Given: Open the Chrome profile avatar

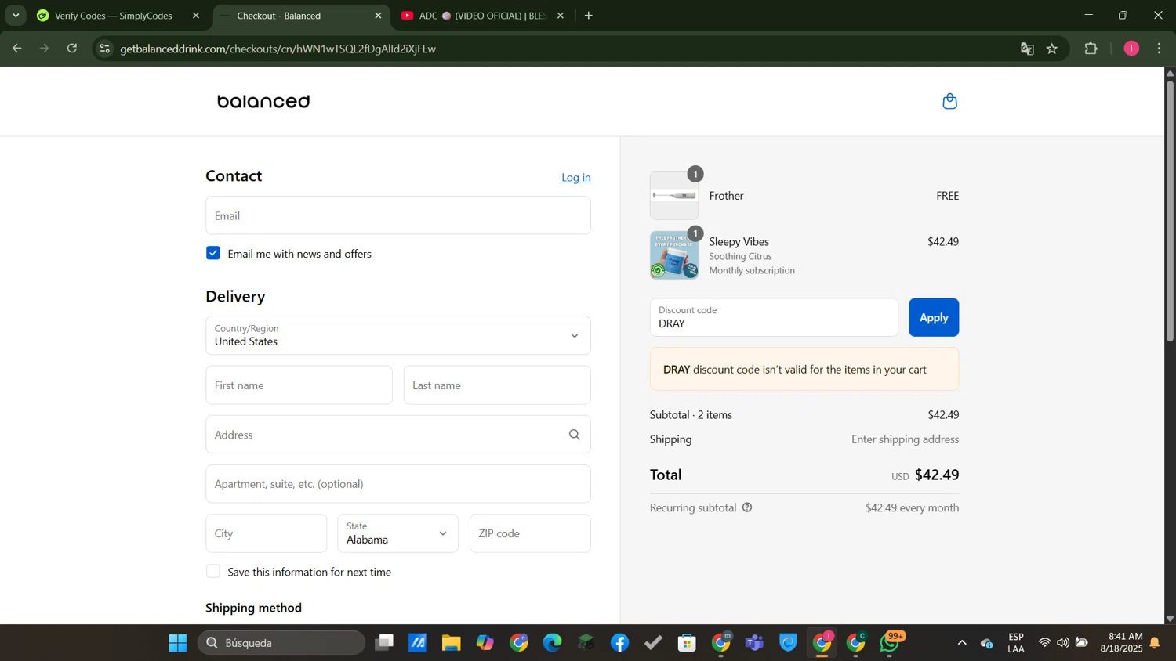Looking at the screenshot, I should (x=1131, y=49).
